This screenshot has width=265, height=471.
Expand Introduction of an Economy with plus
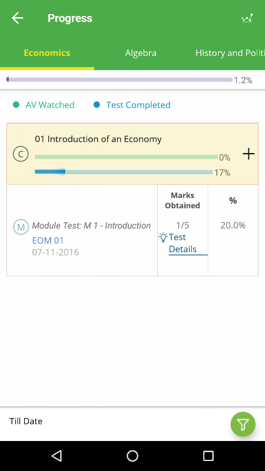point(249,154)
